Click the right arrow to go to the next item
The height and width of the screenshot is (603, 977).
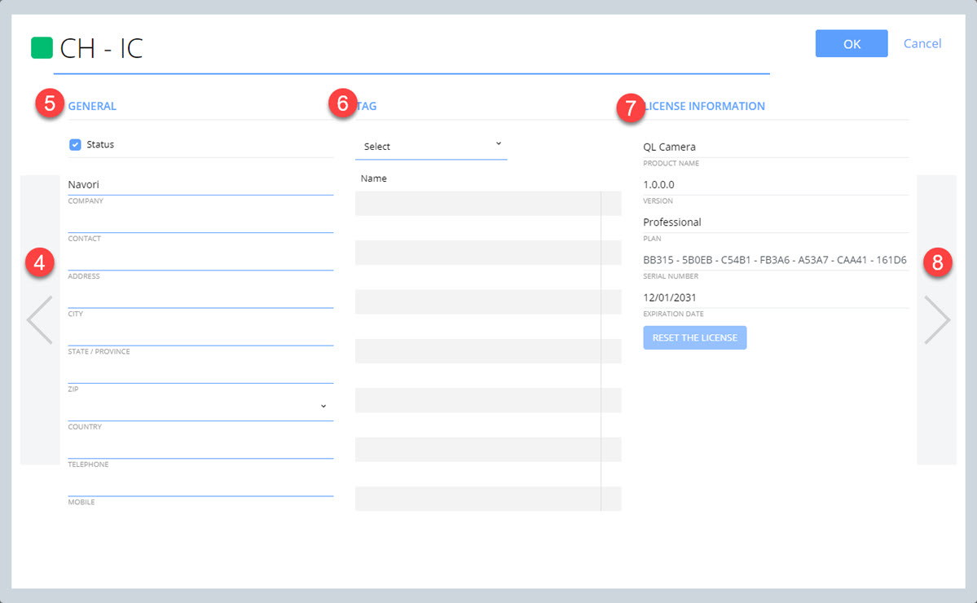[936, 319]
